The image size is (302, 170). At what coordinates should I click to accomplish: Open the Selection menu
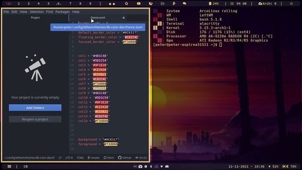pos(37,12)
